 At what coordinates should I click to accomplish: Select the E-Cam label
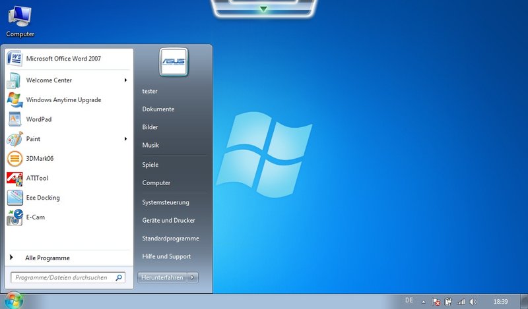click(x=36, y=217)
